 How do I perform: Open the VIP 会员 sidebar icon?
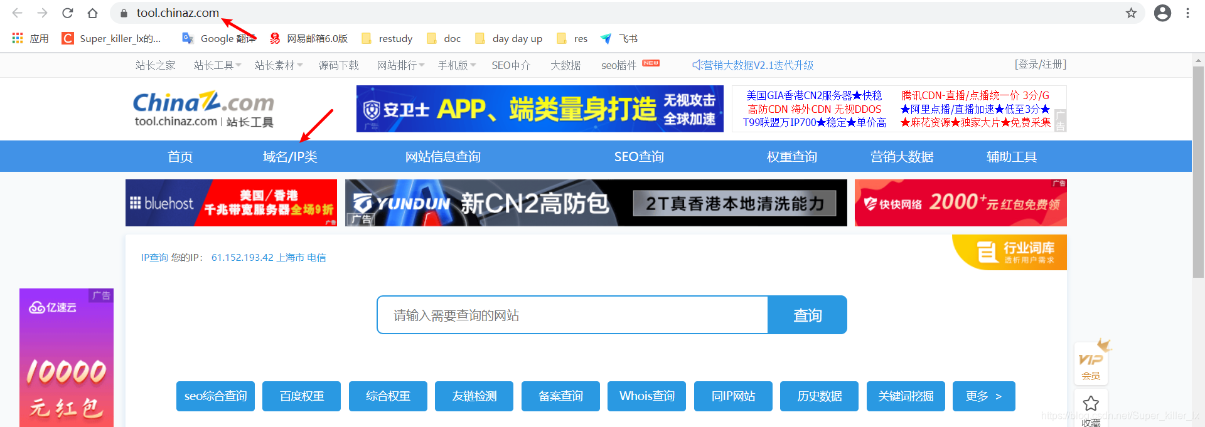click(1091, 362)
